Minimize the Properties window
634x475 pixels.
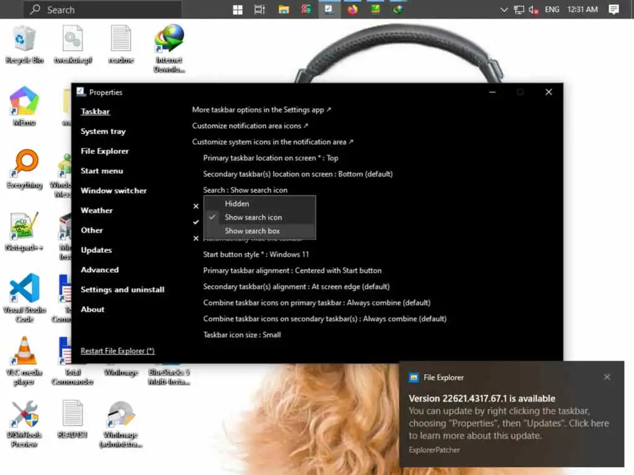point(492,92)
